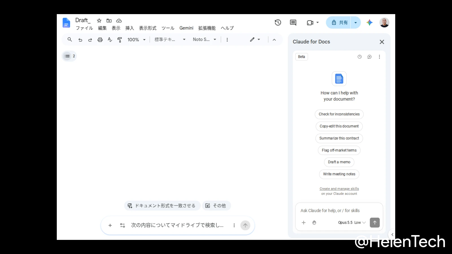Choose Summarize this contract suggestion
The image size is (452, 254).
tap(339, 138)
